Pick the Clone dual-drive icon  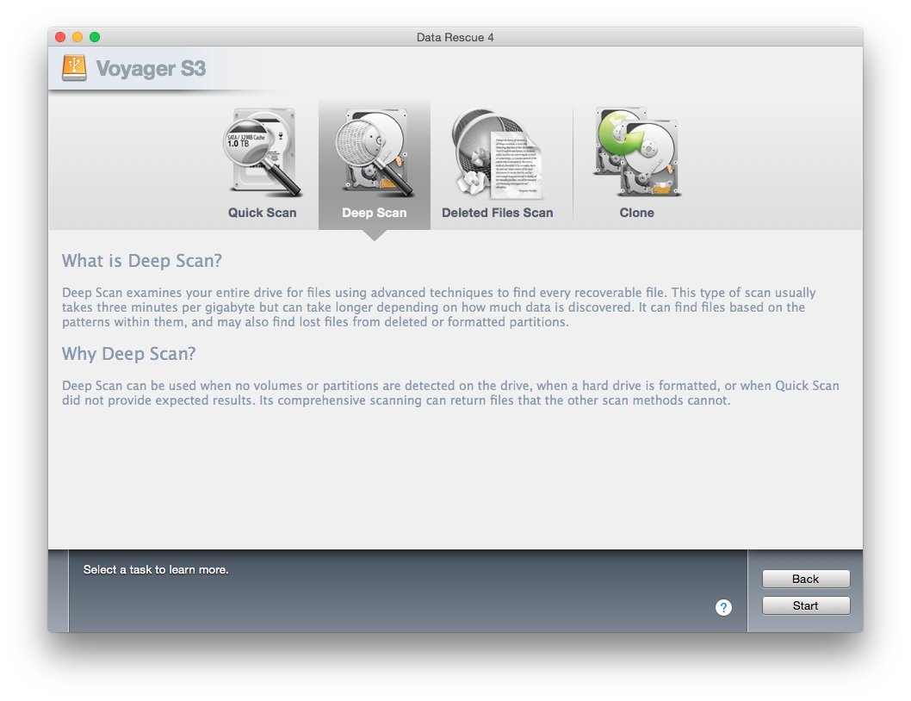point(637,151)
